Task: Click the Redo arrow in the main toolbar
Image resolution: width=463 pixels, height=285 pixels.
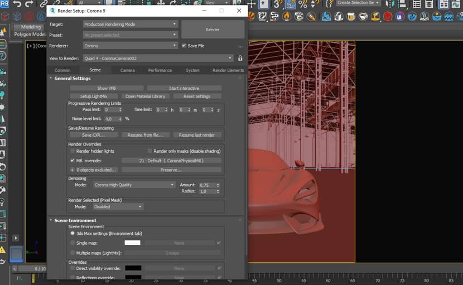Action: click(x=28, y=3)
